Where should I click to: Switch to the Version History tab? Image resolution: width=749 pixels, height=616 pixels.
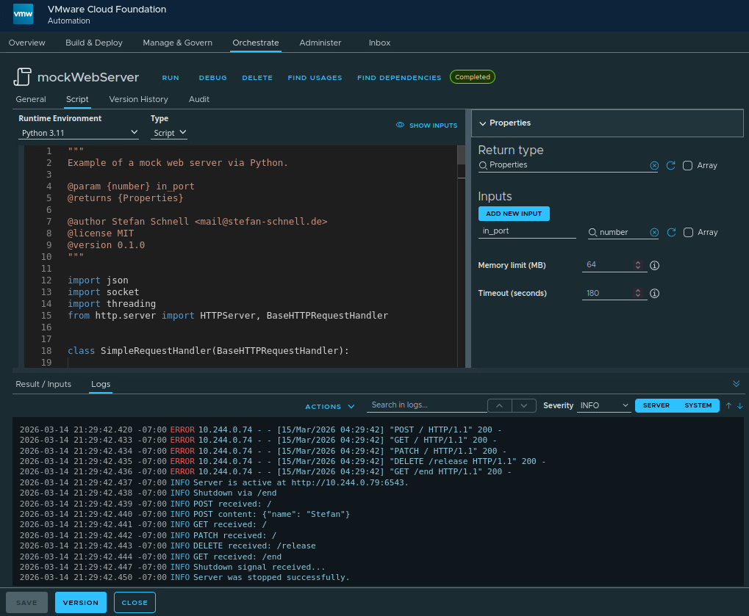tap(138, 99)
